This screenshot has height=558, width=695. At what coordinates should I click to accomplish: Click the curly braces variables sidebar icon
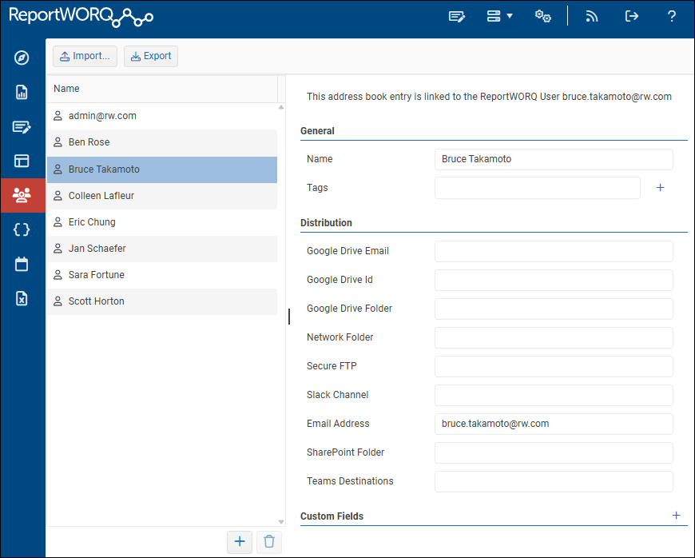pos(22,229)
